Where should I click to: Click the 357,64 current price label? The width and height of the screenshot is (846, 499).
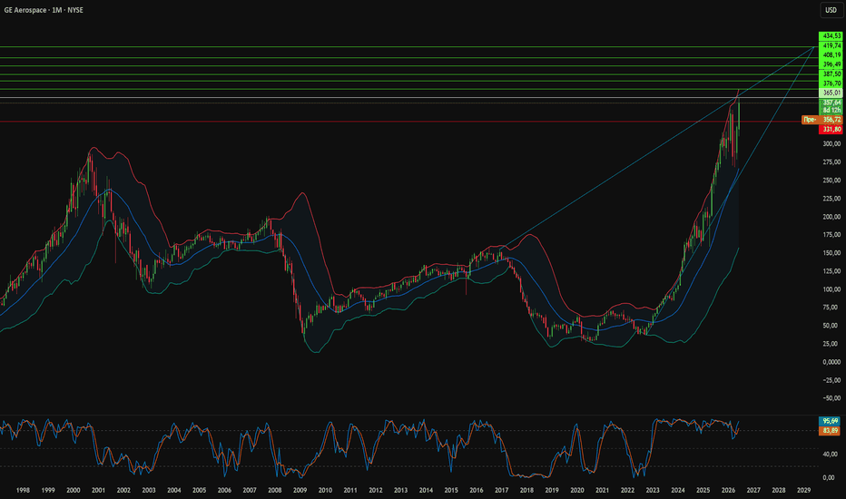coord(831,102)
